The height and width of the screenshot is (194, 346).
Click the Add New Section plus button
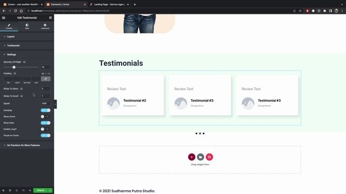191,157
